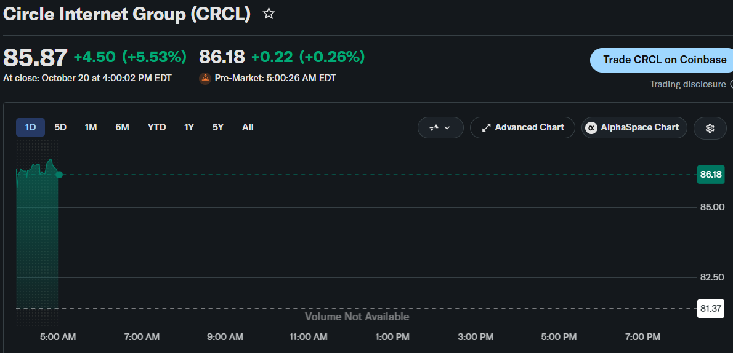Click the 9:00 AM time axis label

pos(225,336)
